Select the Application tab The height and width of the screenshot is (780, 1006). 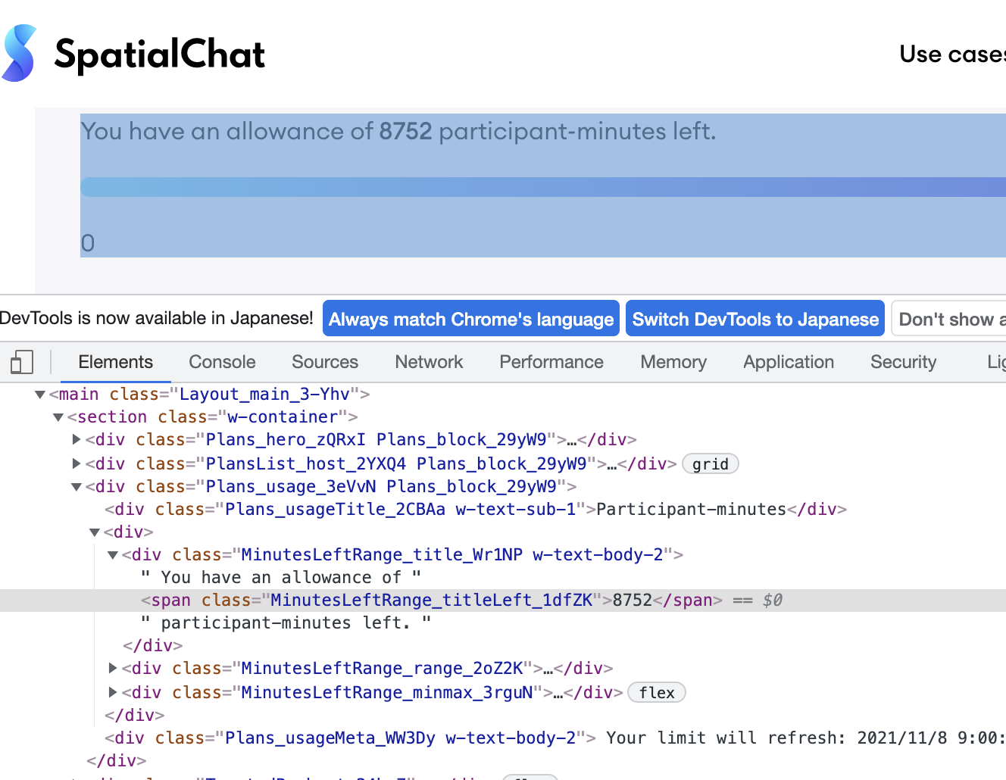789,362
